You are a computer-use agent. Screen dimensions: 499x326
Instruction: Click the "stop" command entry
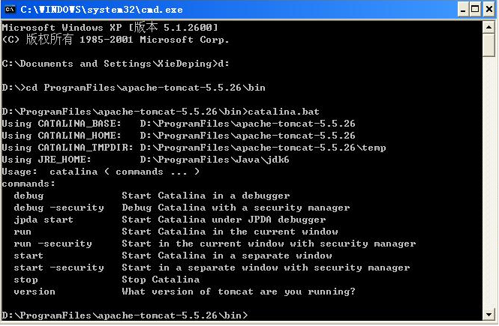pyautogui.click(x=26, y=280)
